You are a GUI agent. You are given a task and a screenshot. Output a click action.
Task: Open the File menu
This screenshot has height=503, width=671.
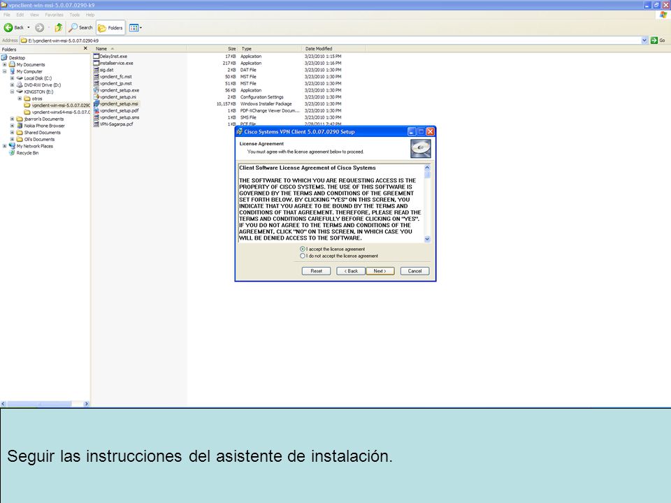pyautogui.click(x=7, y=15)
